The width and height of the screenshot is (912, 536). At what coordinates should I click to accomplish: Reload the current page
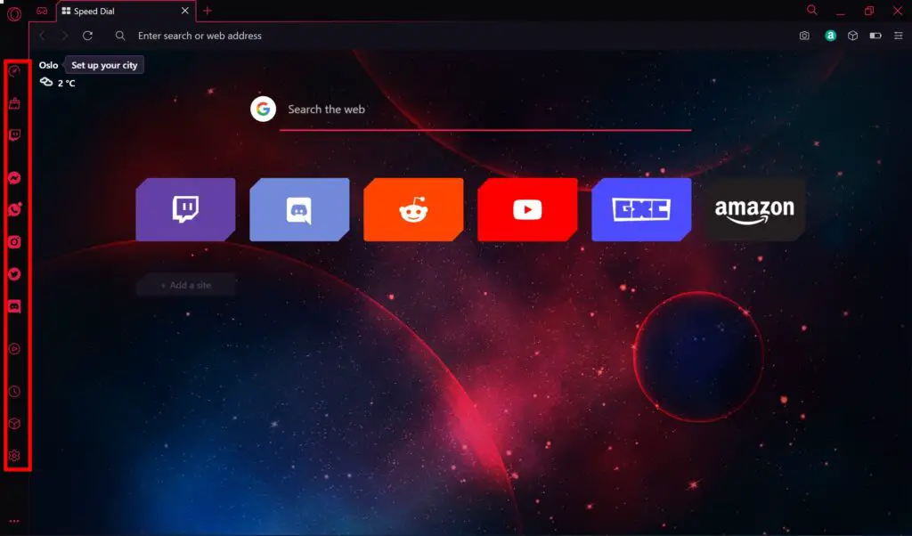[88, 36]
